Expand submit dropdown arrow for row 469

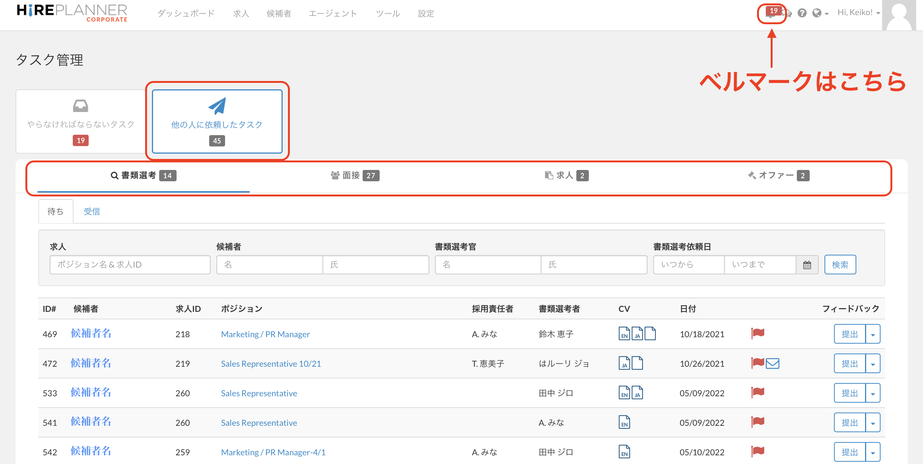tap(873, 334)
